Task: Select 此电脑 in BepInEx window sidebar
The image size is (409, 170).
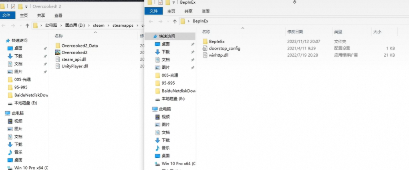Action: [x=165, y=109]
